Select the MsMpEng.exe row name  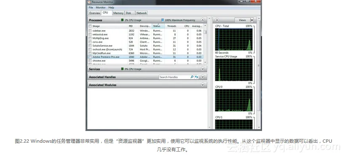pyautogui.click(x=101, y=38)
